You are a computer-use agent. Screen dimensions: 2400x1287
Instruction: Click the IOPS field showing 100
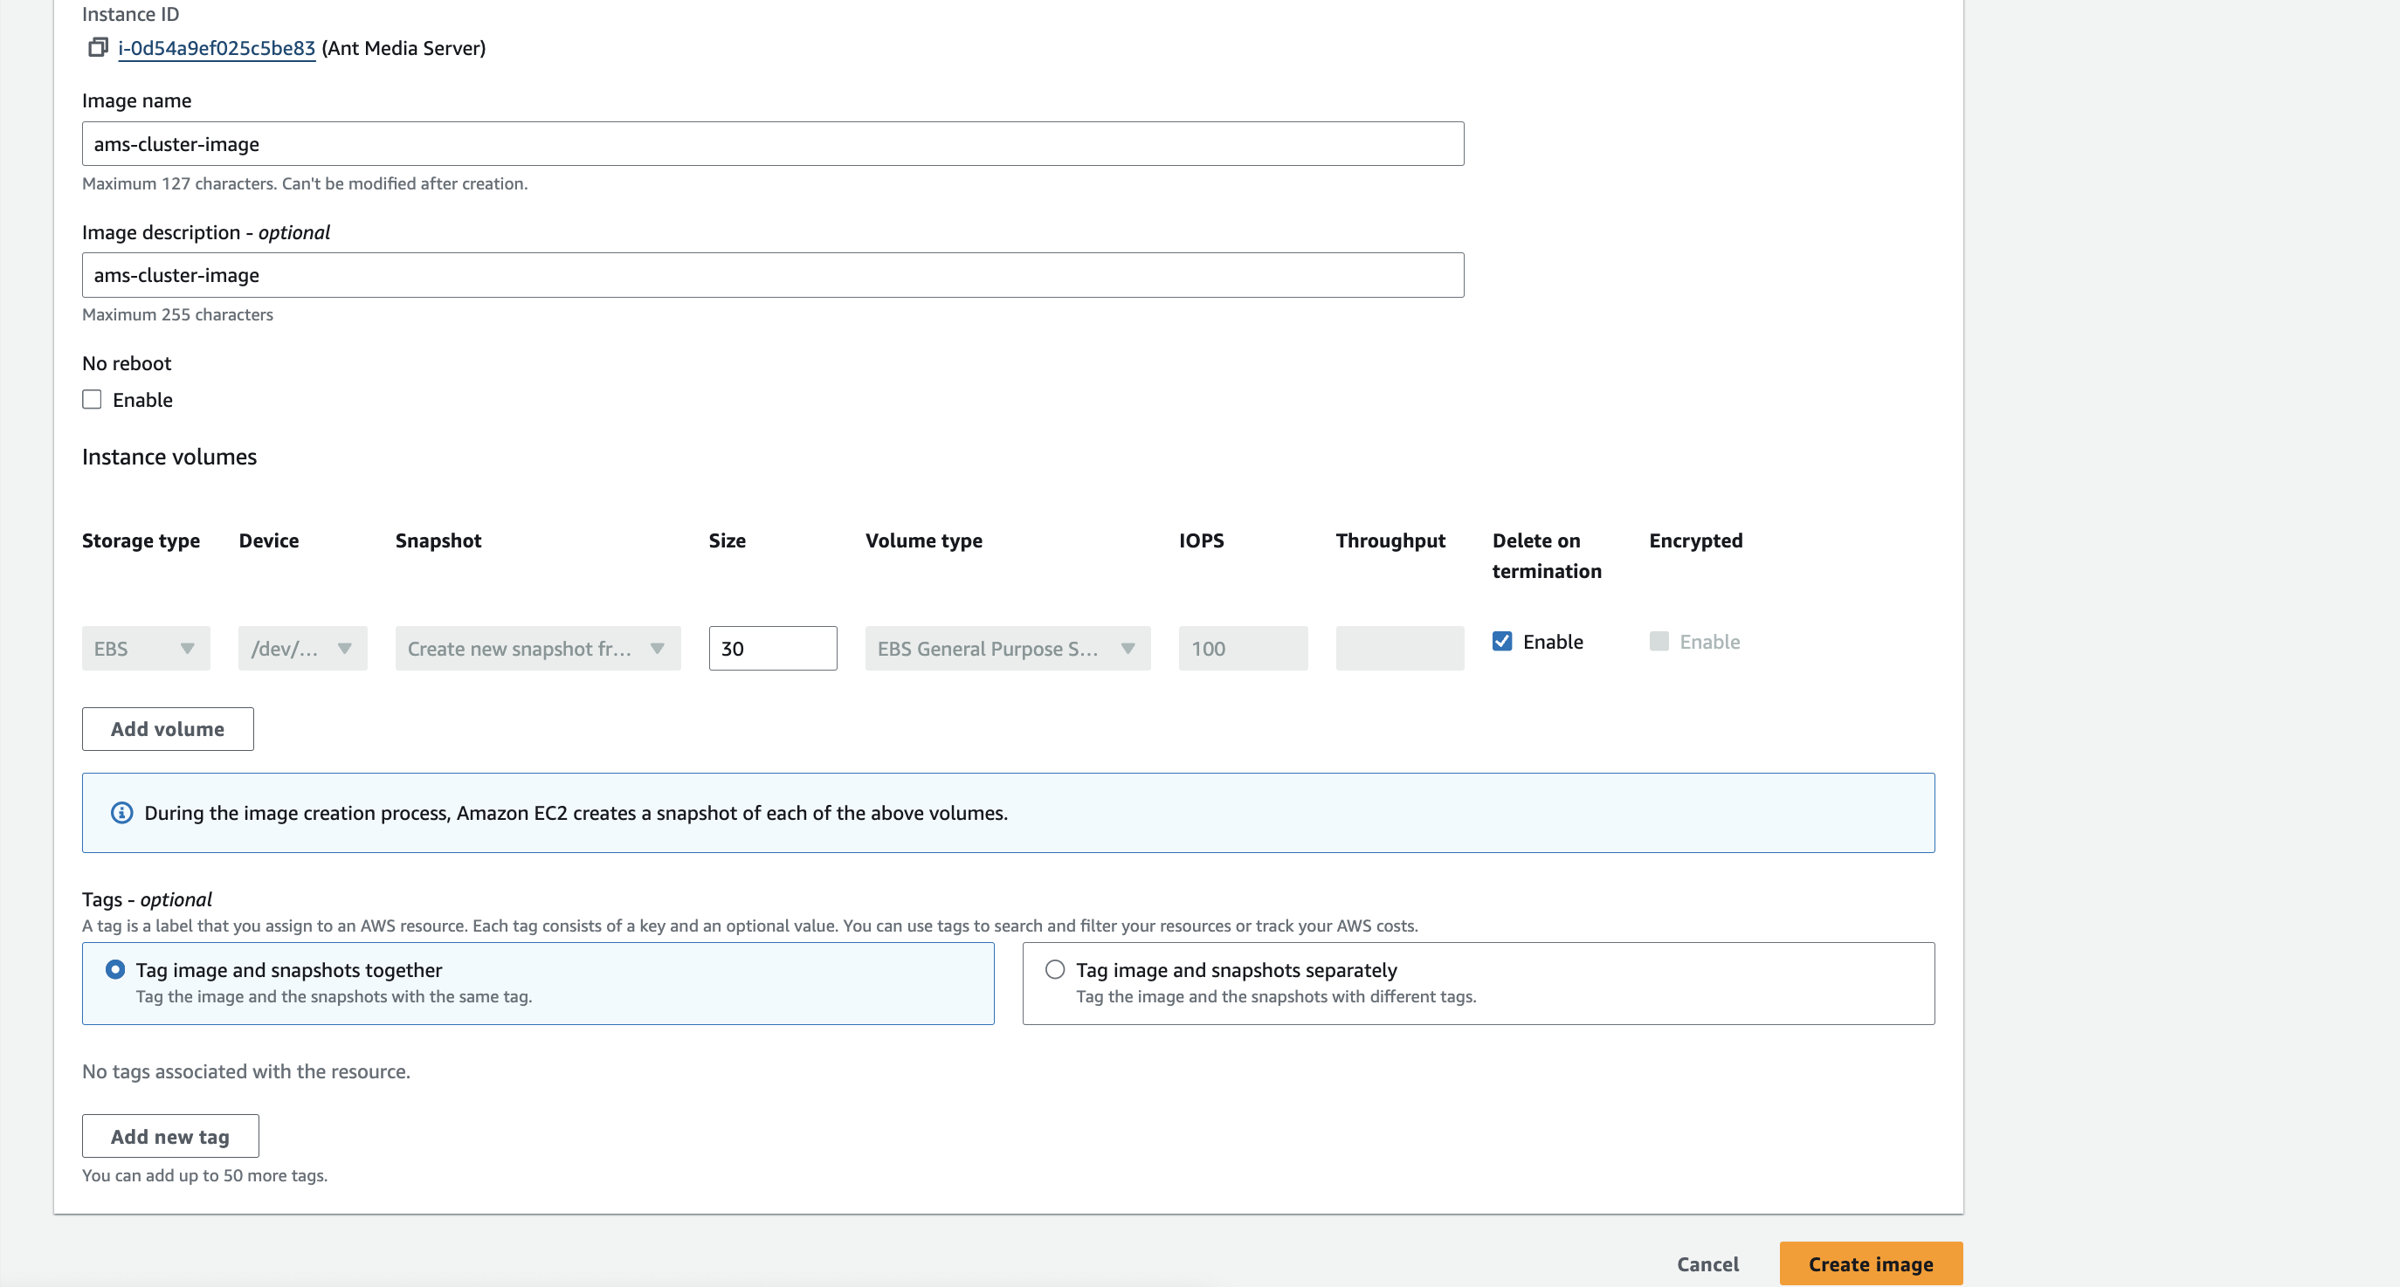1243,649
